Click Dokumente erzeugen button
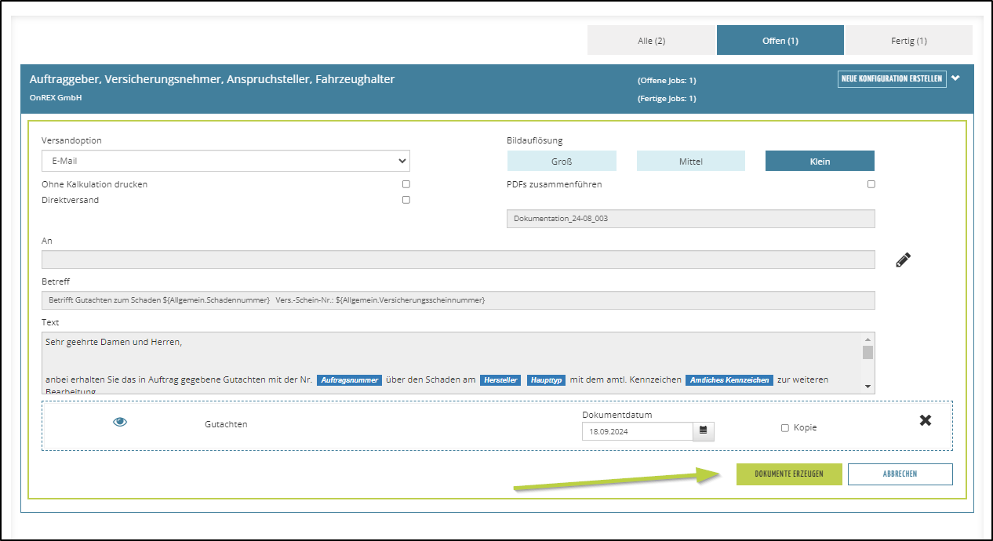This screenshot has width=993, height=541. tap(789, 474)
